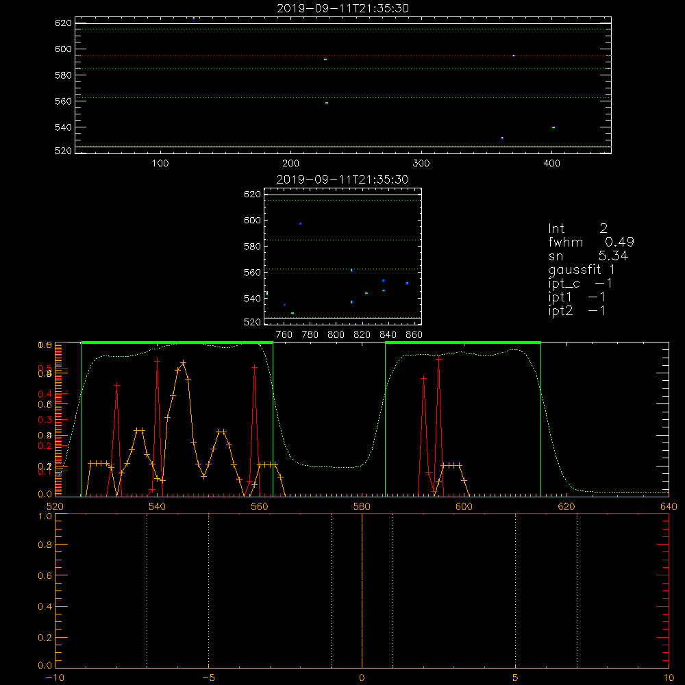Click x-axis label 840 on middle plot
This screenshot has height=685, width=685.
click(388, 335)
